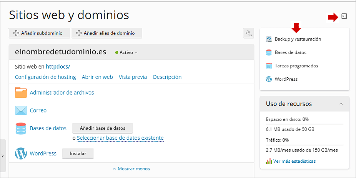Click the wrench settings icon
This screenshot has width=356, height=178.
(249, 33)
